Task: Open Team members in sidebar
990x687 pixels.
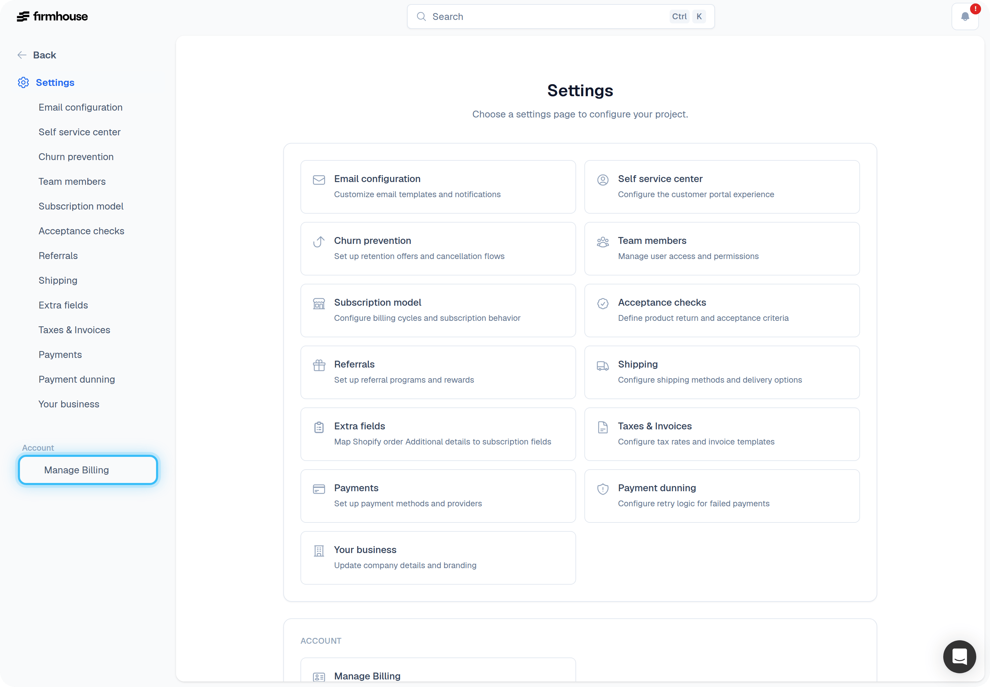Action: point(72,181)
